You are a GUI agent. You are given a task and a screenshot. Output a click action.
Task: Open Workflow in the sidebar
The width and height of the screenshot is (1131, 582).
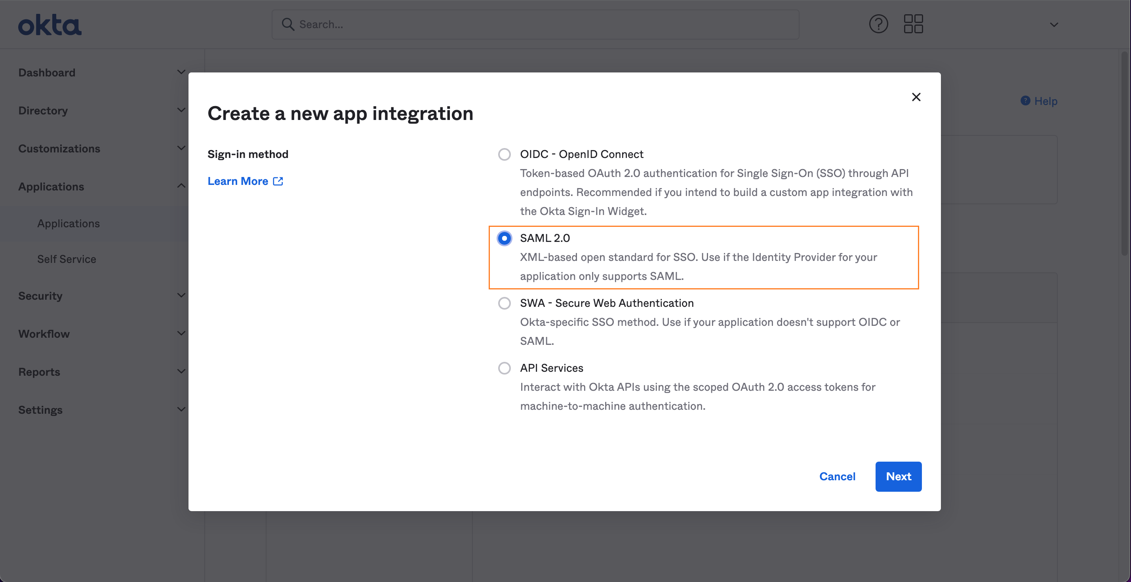tap(44, 334)
